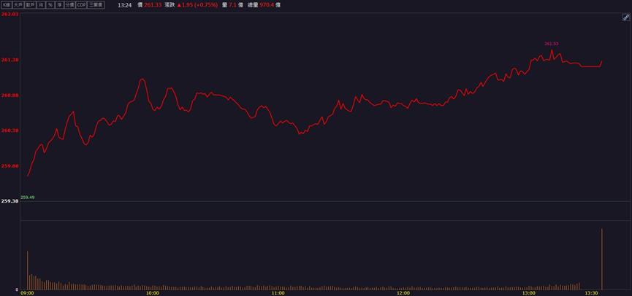Click the link icon at chart corner

626,17
